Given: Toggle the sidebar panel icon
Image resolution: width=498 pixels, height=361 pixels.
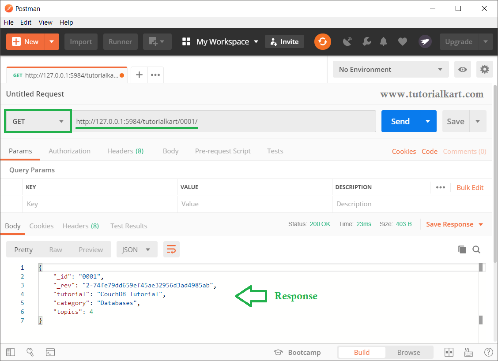Looking at the screenshot, I should point(10,352).
